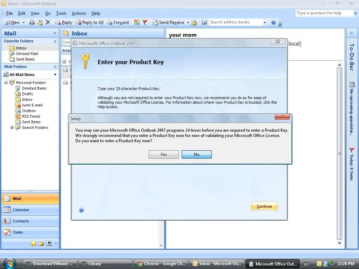Click the New mail toolbar button
359x269 pixels.
coord(12,22)
